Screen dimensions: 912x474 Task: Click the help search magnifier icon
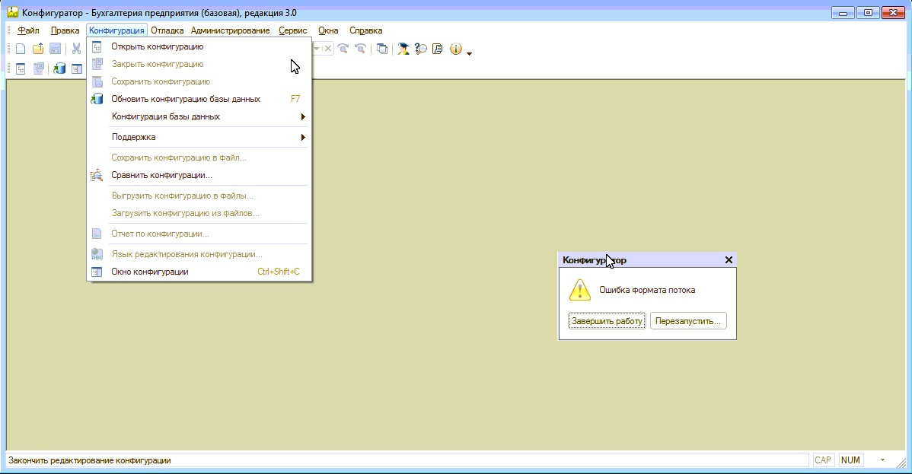(420, 49)
